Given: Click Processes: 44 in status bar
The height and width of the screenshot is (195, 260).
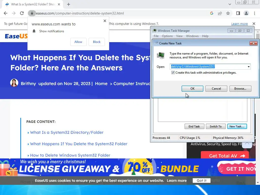Looking at the screenshot, I should [161, 138].
